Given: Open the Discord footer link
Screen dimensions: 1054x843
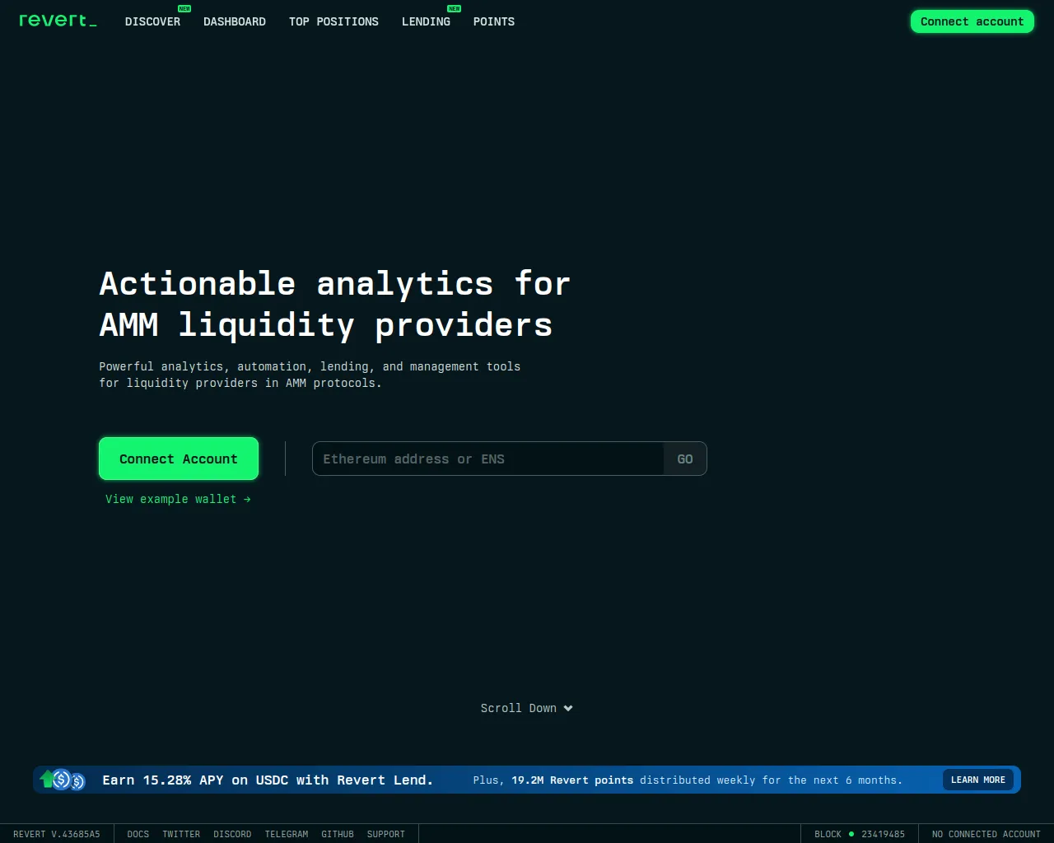Looking at the screenshot, I should pyautogui.click(x=232, y=834).
